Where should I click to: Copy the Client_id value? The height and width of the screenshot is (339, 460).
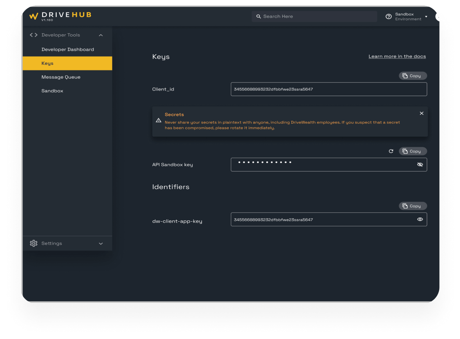tap(413, 76)
